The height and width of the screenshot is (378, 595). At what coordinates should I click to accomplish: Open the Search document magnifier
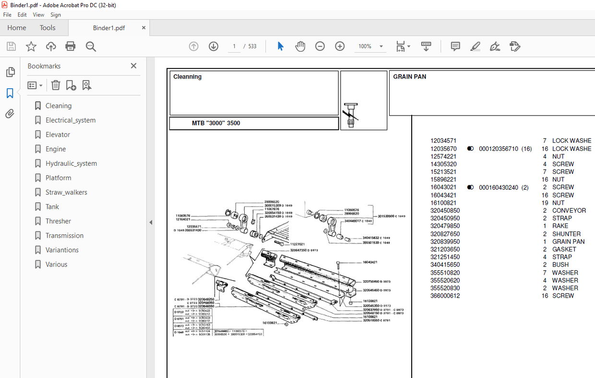pos(91,46)
